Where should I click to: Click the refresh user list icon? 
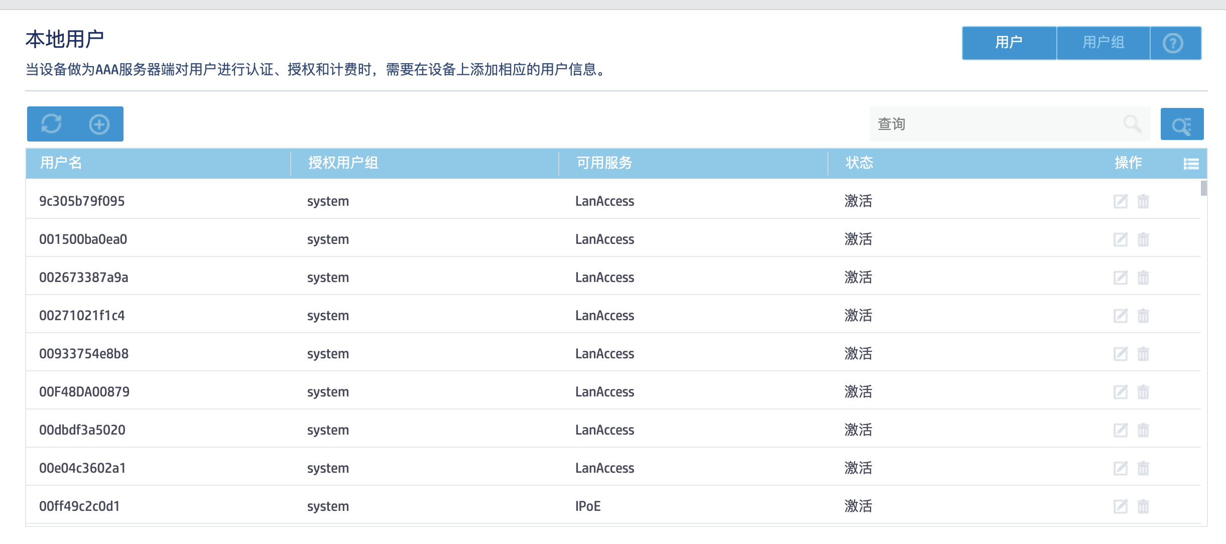click(x=51, y=124)
